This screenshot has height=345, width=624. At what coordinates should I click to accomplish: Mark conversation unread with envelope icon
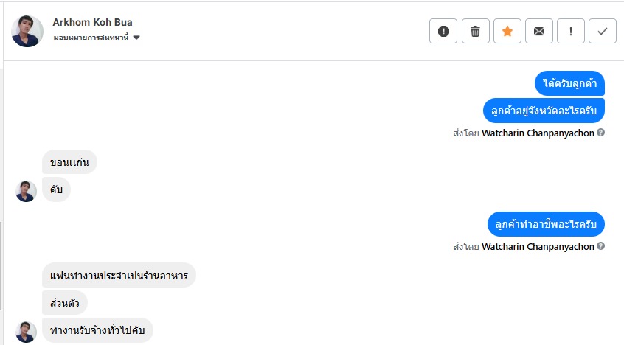[x=539, y=31]
